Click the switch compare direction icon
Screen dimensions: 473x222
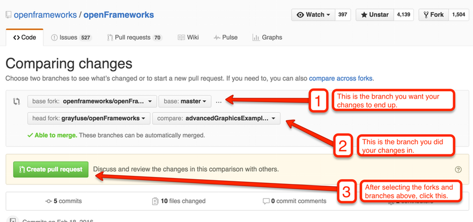click(16, 101)
